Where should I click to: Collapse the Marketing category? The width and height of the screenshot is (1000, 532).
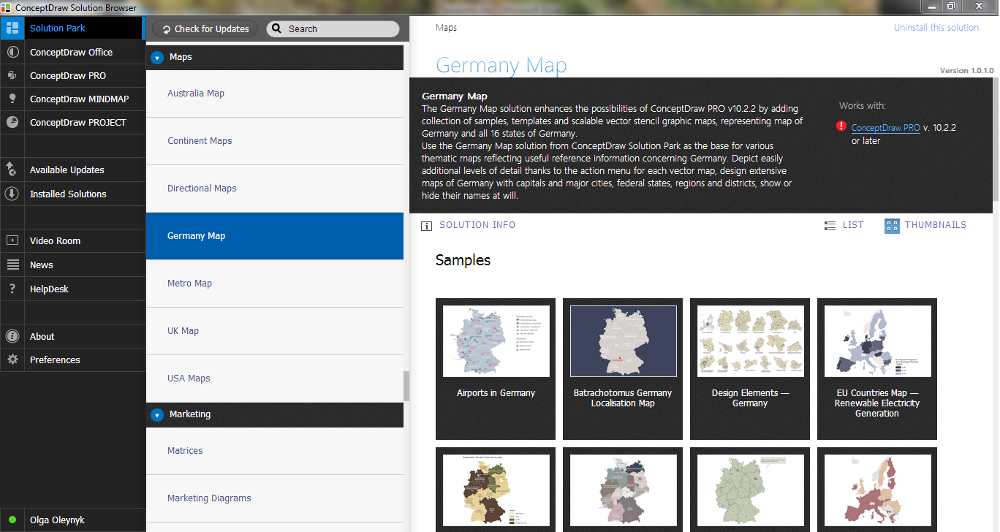(x=156, y=414)
